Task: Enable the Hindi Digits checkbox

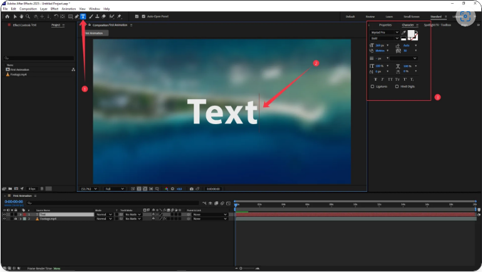Action: click(x=397, y=86)
